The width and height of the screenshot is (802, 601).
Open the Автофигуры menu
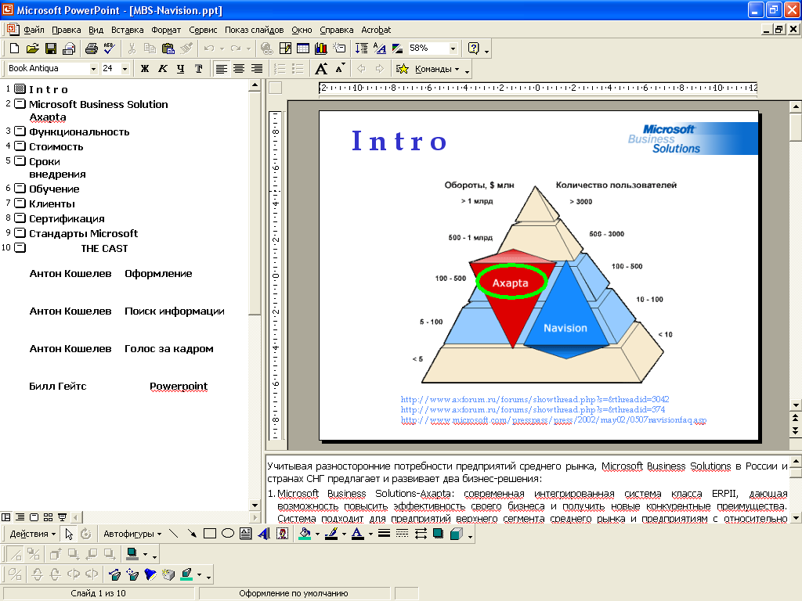[132, 534]
